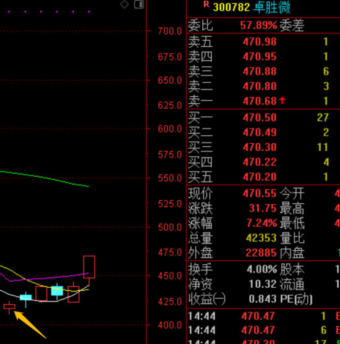Select the 买一 bid price 470.50 row
The height and width of the screenshot is (344, 340).
pyautogui.click(x=263, y=117)
